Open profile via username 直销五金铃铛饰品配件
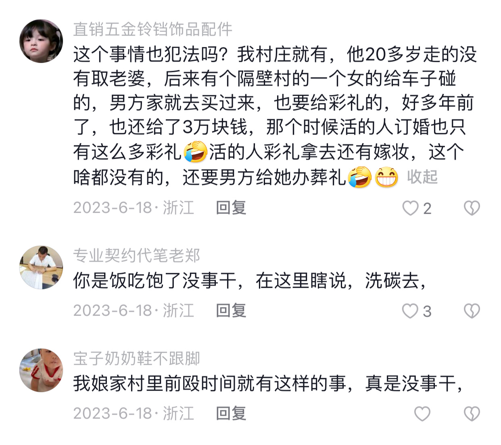Image resolution: width=501 pixels, height=445 pixels. [153, 29]
